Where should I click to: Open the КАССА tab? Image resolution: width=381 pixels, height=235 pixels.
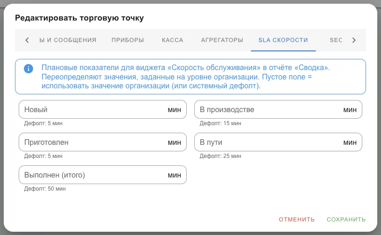(172, 40)
